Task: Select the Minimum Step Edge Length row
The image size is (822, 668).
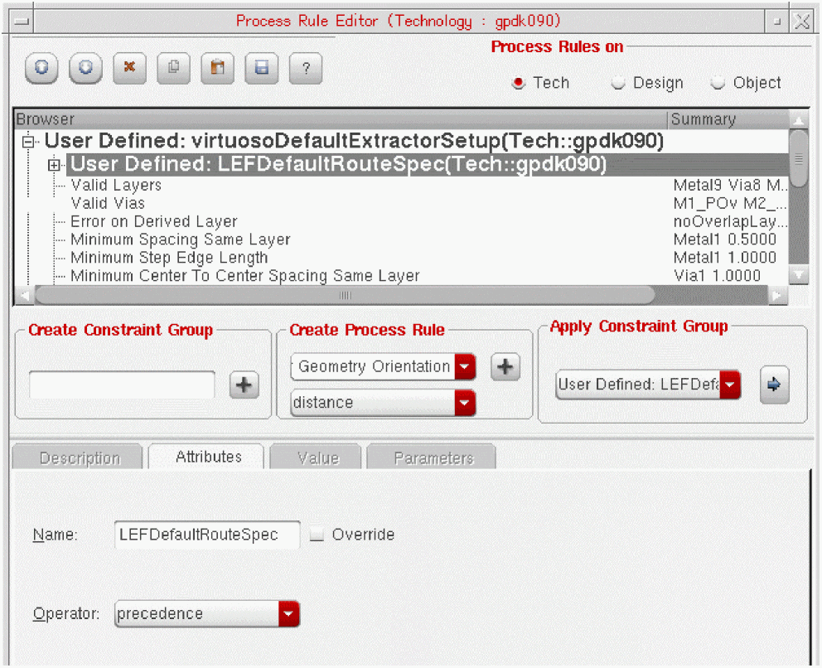Action: pyautogui.click(x=169, y=258)
